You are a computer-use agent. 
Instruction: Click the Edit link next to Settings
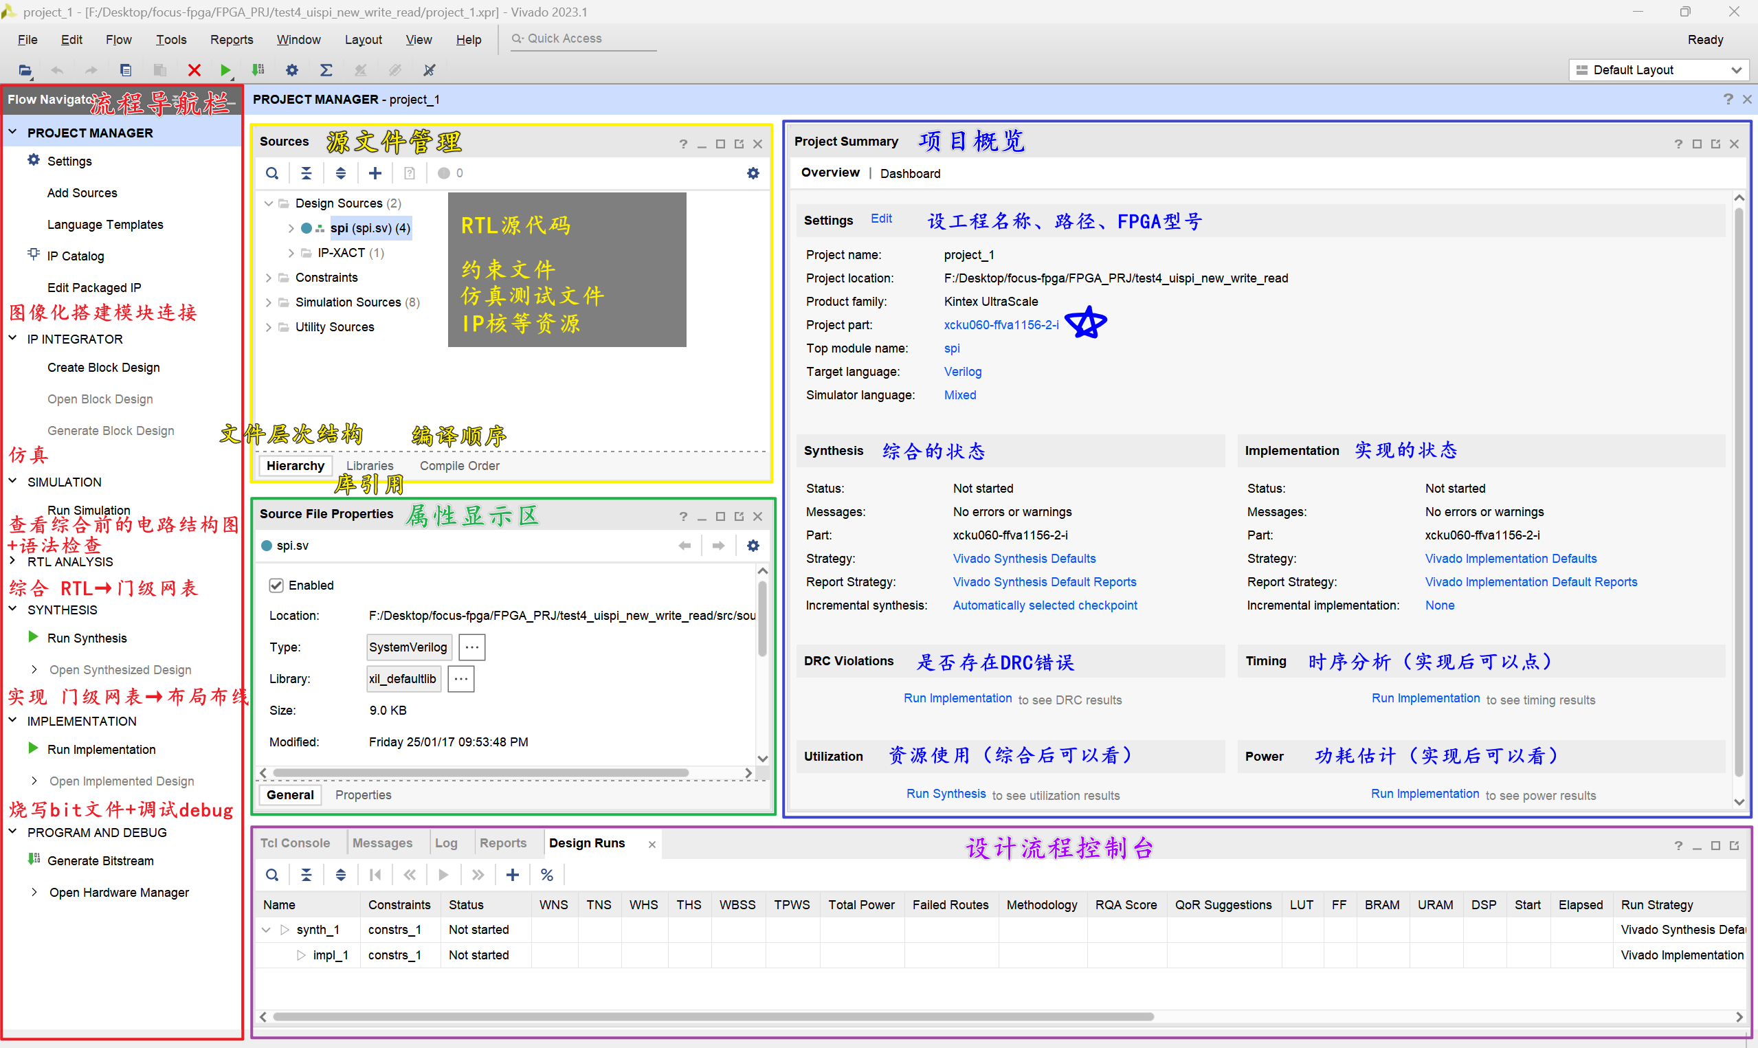pyautogui.click(x=881, y=219)
